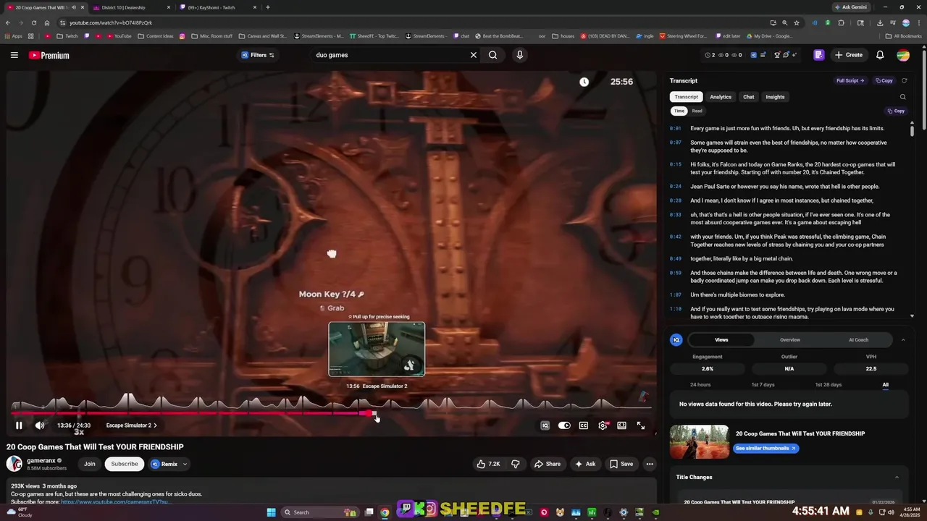Switch to the Insights tab
The image size is (927, 521).
pyautogui.click(x=775, y=97)
